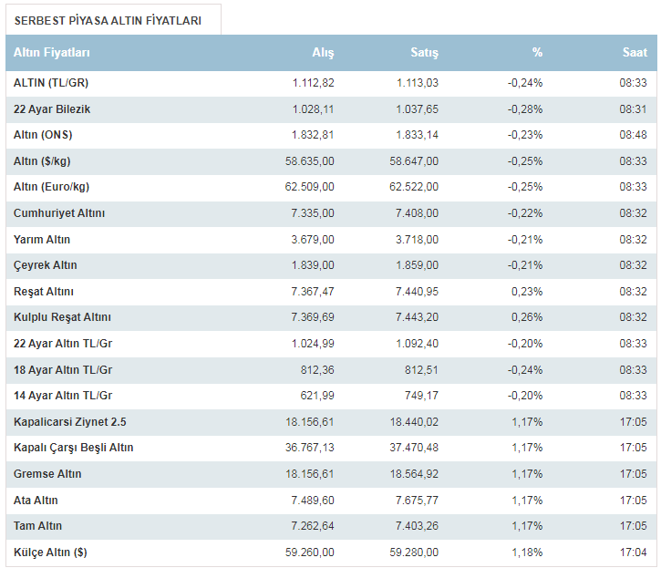The height and width of the screenshot is (568, 661).
Task: Click the time 17:04
Action: pos(633,553)
